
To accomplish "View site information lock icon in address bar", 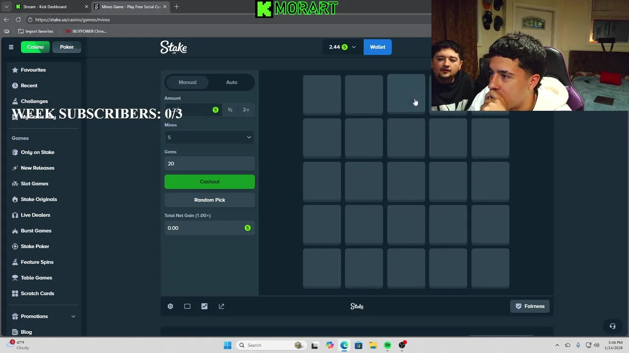I will [x=30, y=20].
